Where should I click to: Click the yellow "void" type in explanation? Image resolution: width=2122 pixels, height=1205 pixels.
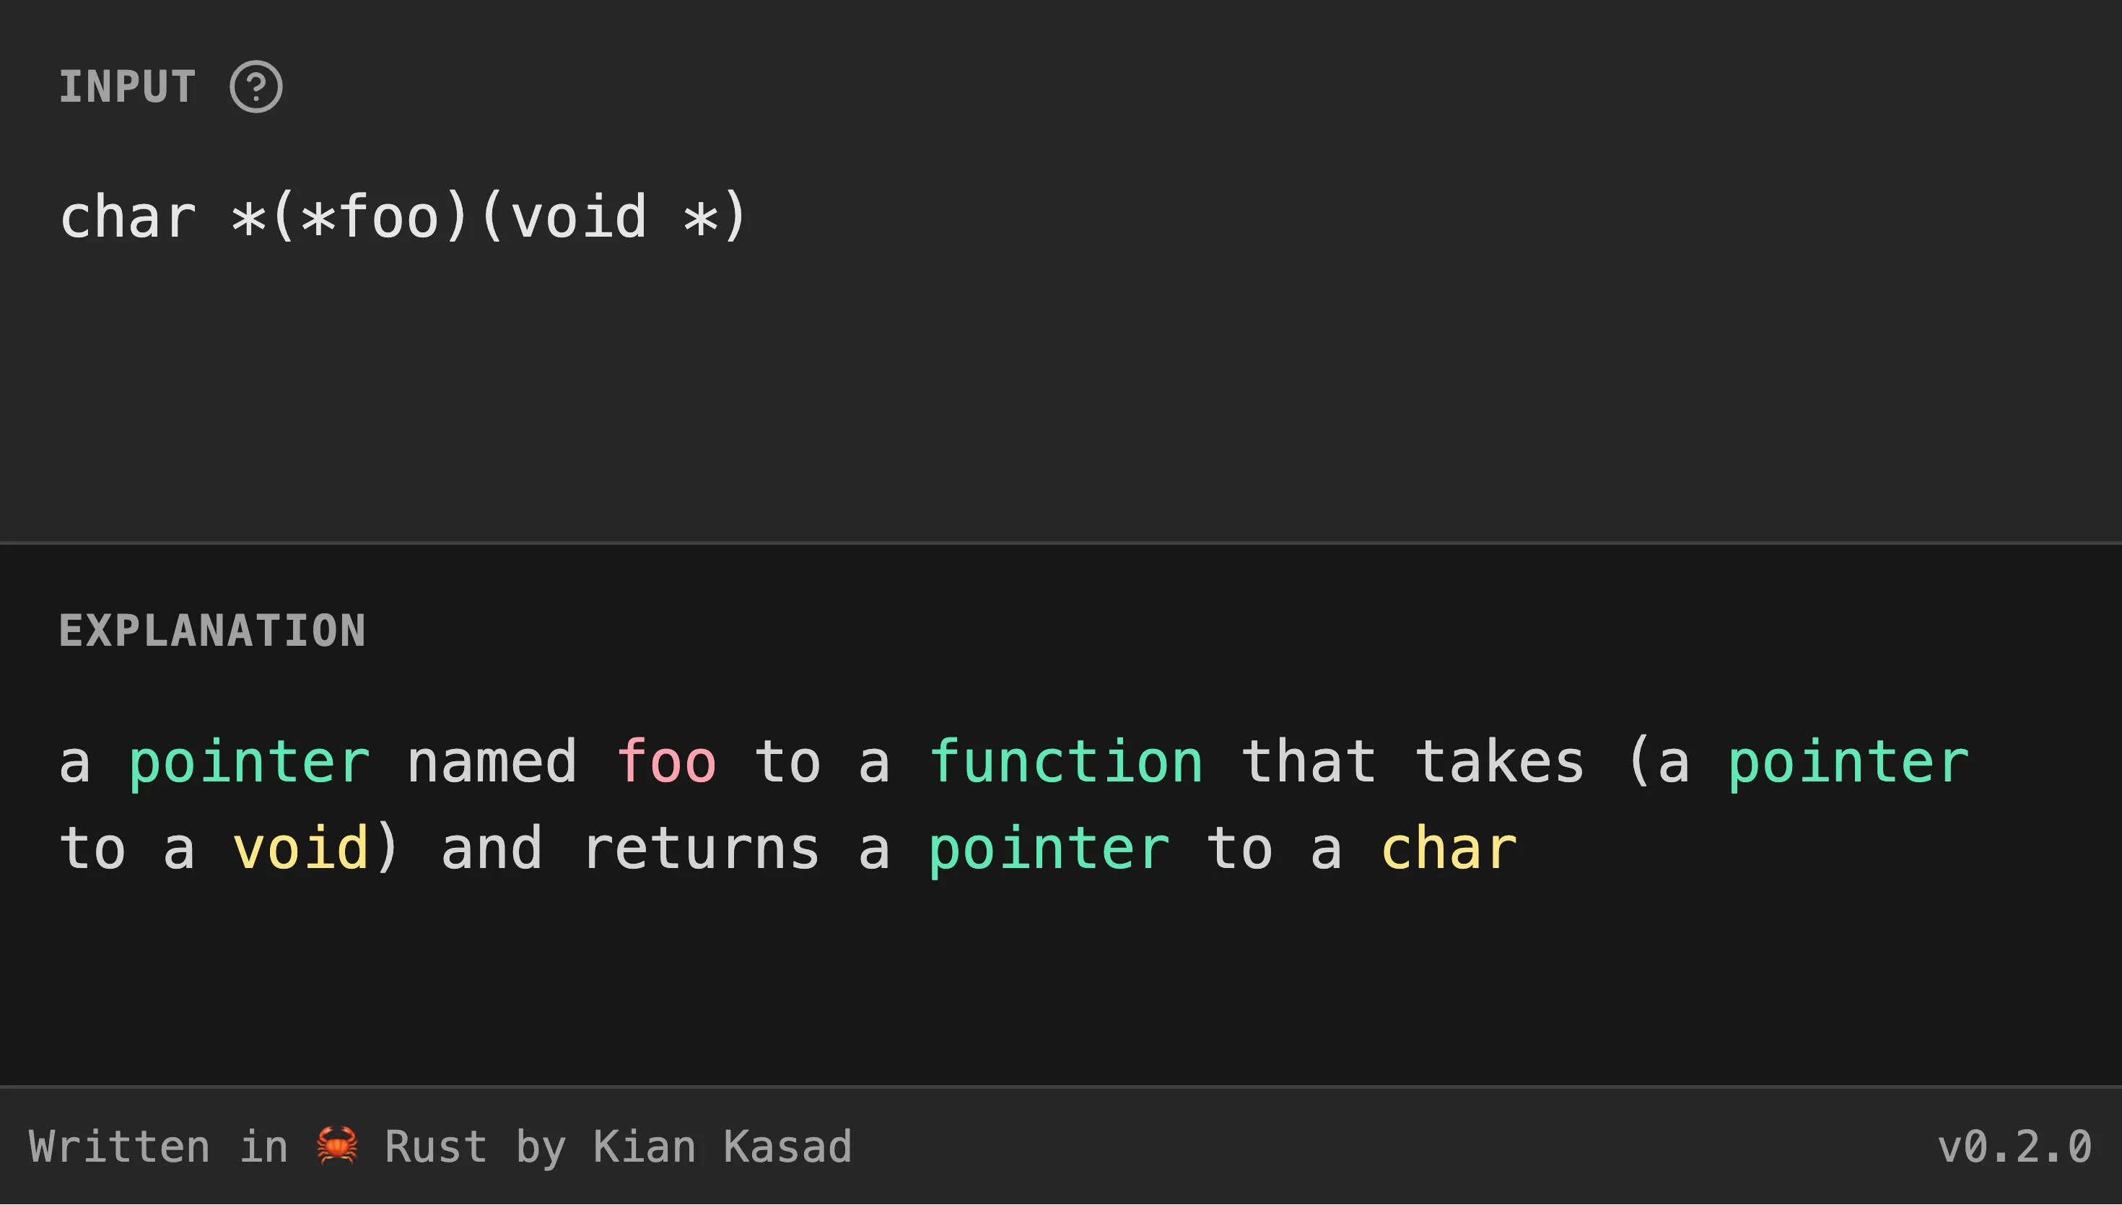click(300, 849)
